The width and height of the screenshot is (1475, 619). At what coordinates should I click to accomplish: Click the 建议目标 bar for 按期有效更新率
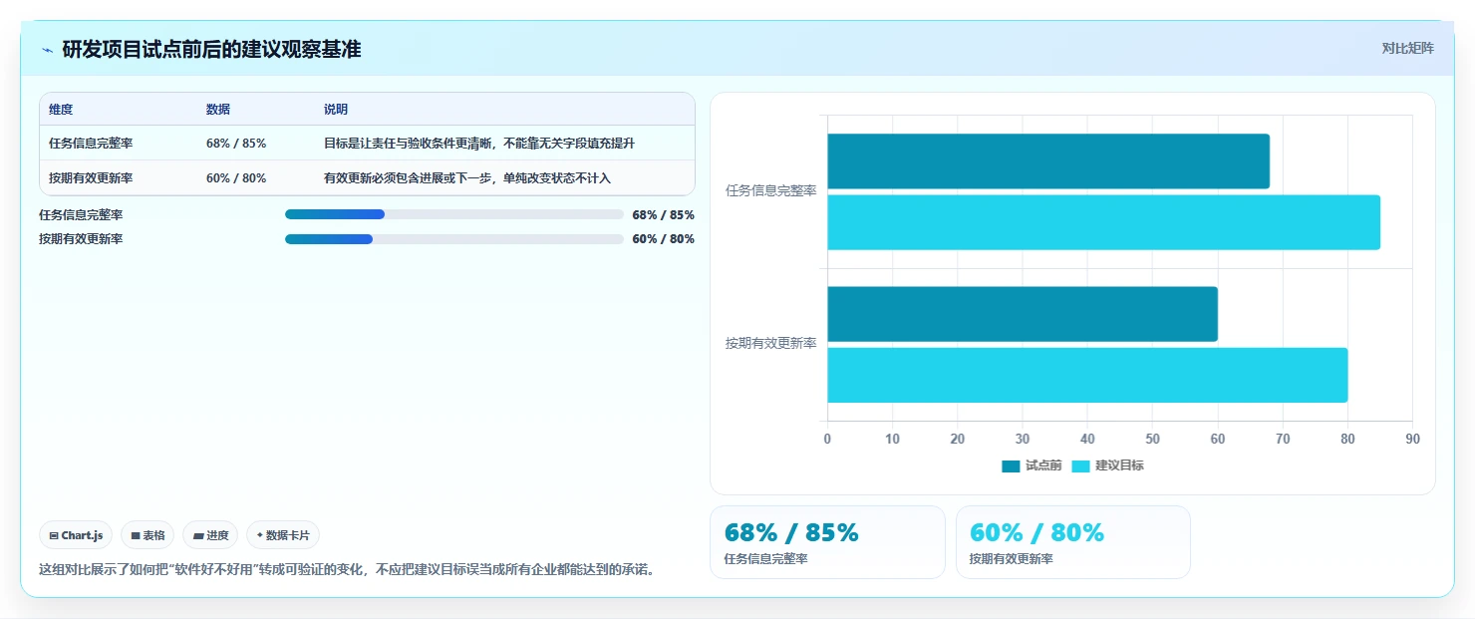click(1087, 375)
